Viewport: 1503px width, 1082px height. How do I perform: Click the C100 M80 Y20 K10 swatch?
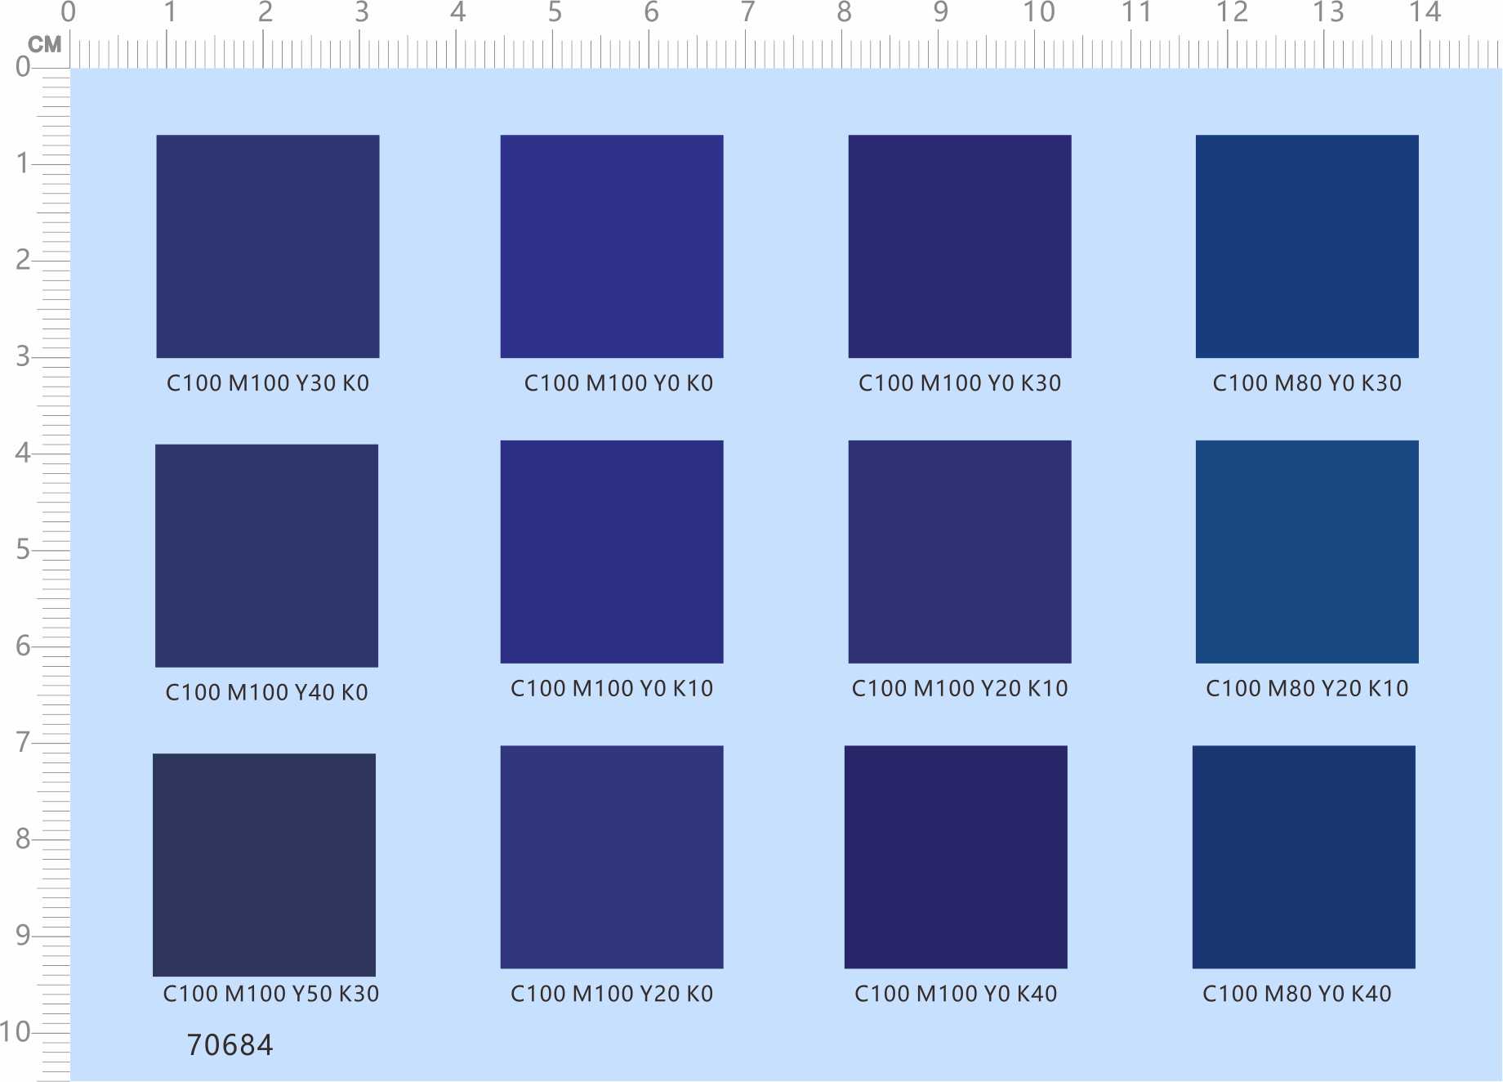(x=1307, y=552)
